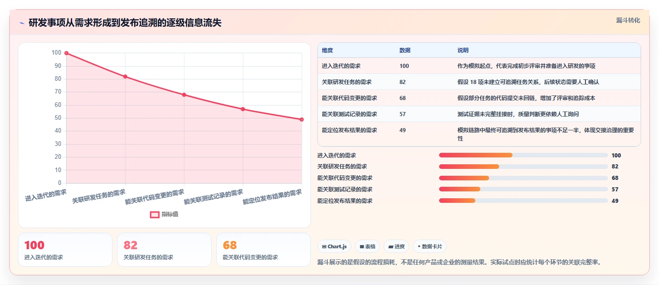659x285 pixels.
Task: Open the orange stat card showing 68
Action: pos(264,250)
